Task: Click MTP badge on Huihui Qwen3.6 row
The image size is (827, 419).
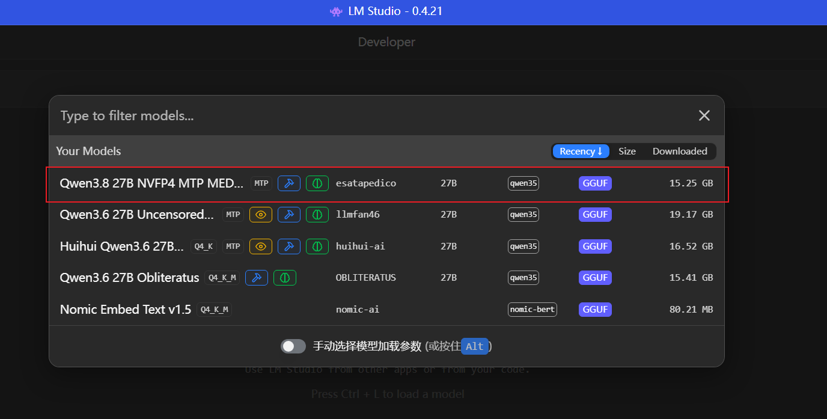Action: coord(233,246)
